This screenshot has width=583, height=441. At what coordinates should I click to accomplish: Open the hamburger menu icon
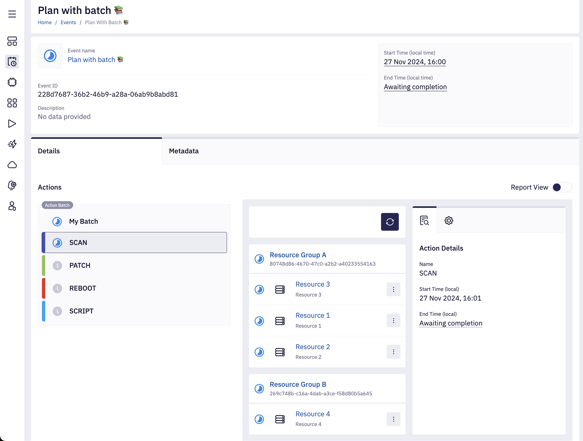12,14
